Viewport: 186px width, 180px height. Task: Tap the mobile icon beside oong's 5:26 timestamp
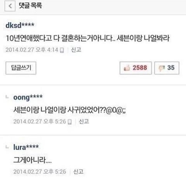[70, 122]
